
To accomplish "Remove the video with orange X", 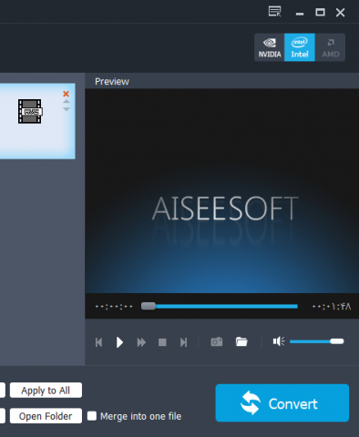I will point(66,94).
